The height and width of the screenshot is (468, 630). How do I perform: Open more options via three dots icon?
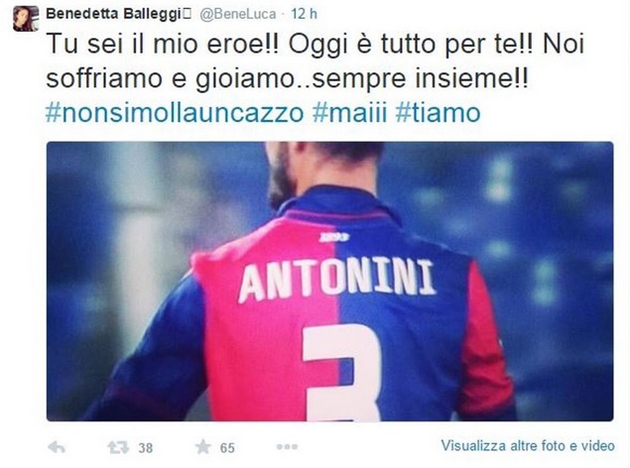coord(287,447)
